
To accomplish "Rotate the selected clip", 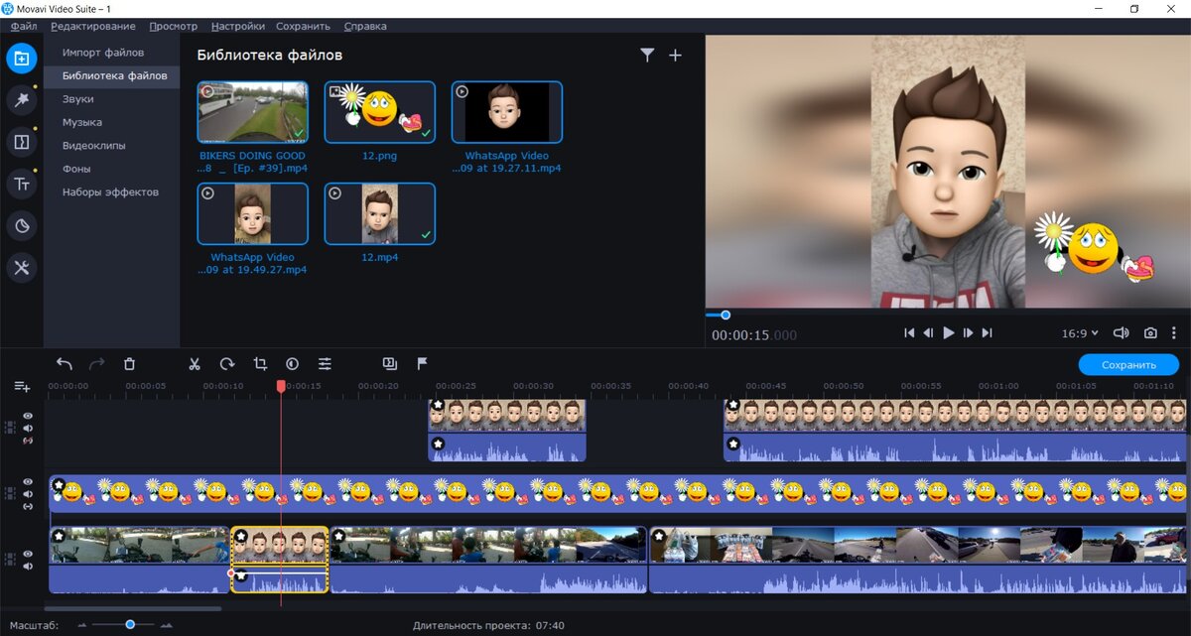I will point(227,364).
